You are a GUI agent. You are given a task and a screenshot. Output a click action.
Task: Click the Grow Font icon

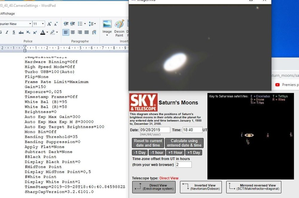point(49,24)
